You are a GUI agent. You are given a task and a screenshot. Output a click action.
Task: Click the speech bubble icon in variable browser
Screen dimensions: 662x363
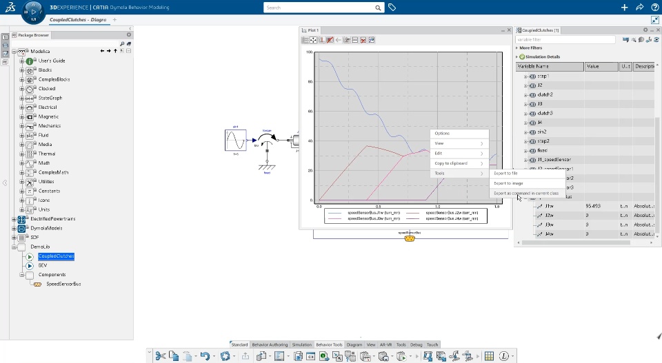coord(641,40)
